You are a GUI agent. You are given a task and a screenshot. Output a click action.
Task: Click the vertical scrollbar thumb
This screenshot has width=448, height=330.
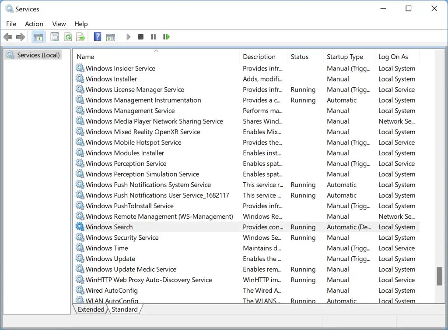(439, 276)
